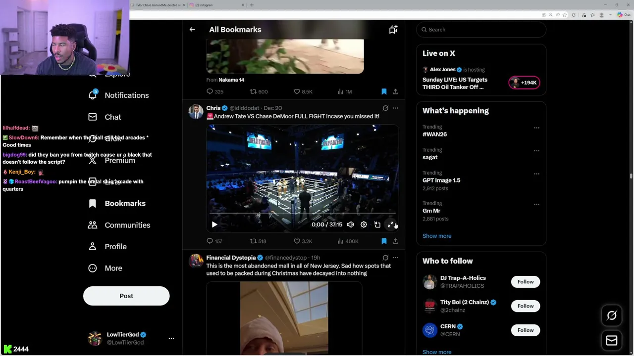Open Financial Dystopia profile link
Viewport: 634px width, 356px height.
point(231,258)
